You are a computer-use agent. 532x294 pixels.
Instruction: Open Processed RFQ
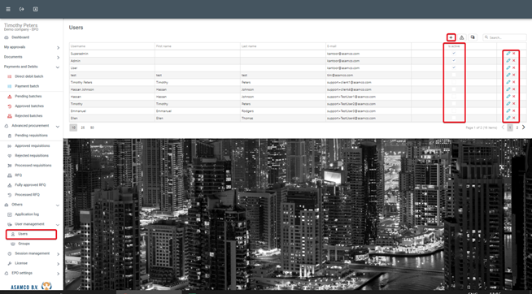tap(27, 195)
